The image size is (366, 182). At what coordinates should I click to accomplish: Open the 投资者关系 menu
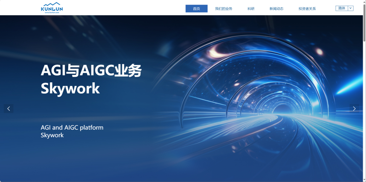(307, 9)
